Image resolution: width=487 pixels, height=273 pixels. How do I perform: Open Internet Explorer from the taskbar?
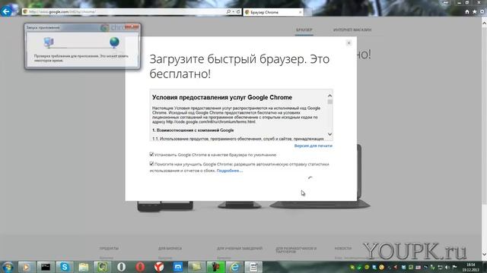pyautogui.click(x=235, y=267)
